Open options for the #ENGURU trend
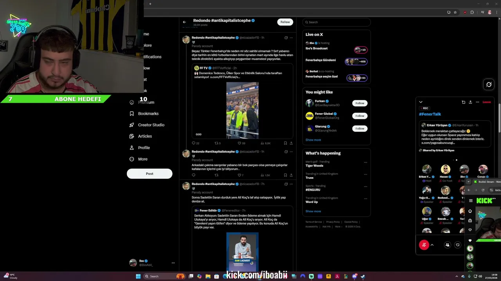Screen dimensions: 501x281 [x=366, y=187]
